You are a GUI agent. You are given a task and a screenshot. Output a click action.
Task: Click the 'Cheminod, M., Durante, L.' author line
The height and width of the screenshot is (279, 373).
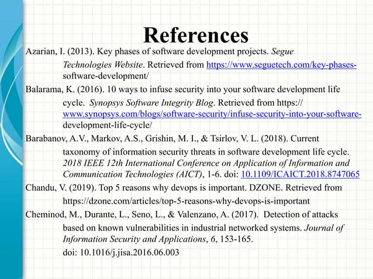pyautogui.click(x=182, y=214)
